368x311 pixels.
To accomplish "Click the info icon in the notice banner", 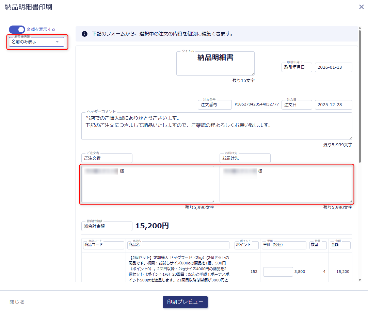I will point(85,34).
